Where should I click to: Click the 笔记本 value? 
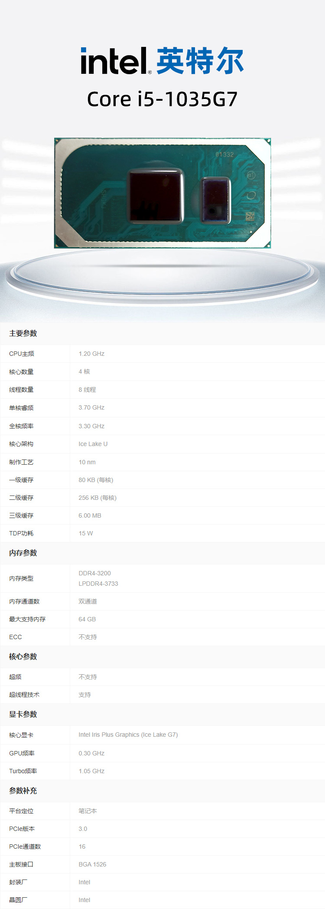pos(88,811)
